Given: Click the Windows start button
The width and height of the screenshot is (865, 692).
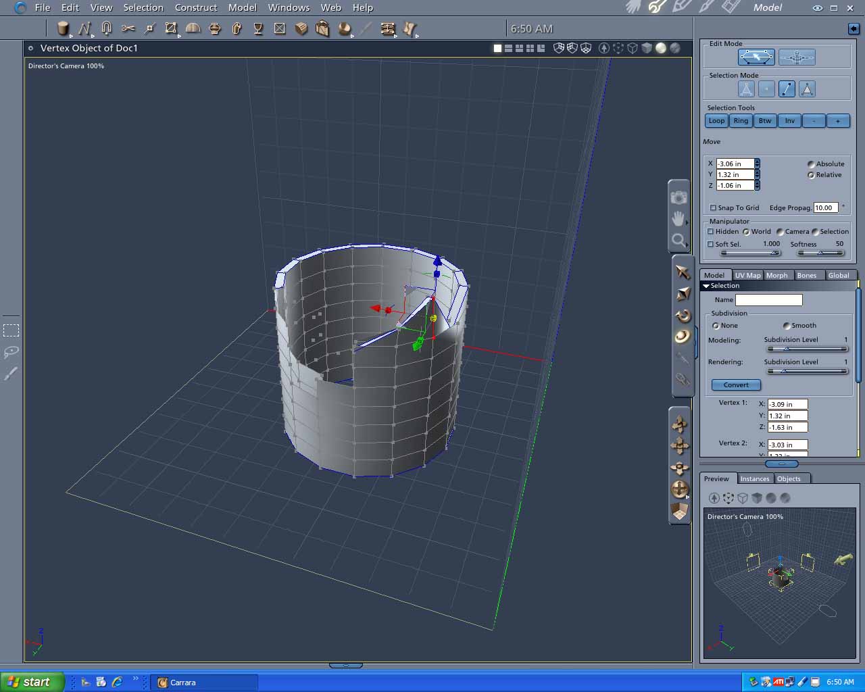Looking at the screenshot, I should (32, 682).
